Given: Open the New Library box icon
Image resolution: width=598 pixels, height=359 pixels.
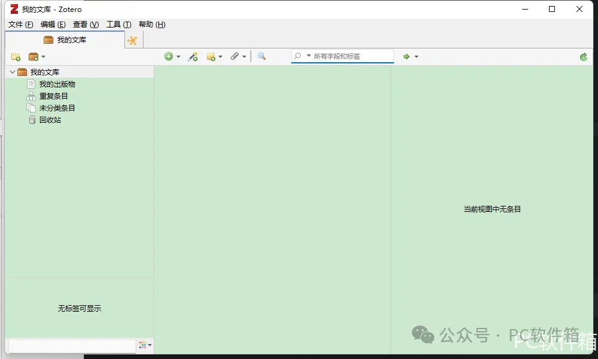Looking at the screenshot, I should pos(33,57).
